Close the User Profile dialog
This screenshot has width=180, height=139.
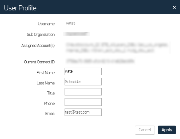click(x=174, y=7)
